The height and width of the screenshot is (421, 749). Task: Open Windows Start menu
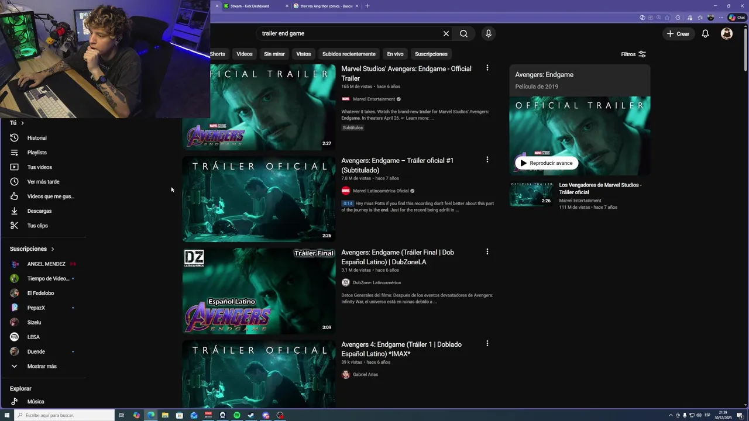tap(6, 415)
